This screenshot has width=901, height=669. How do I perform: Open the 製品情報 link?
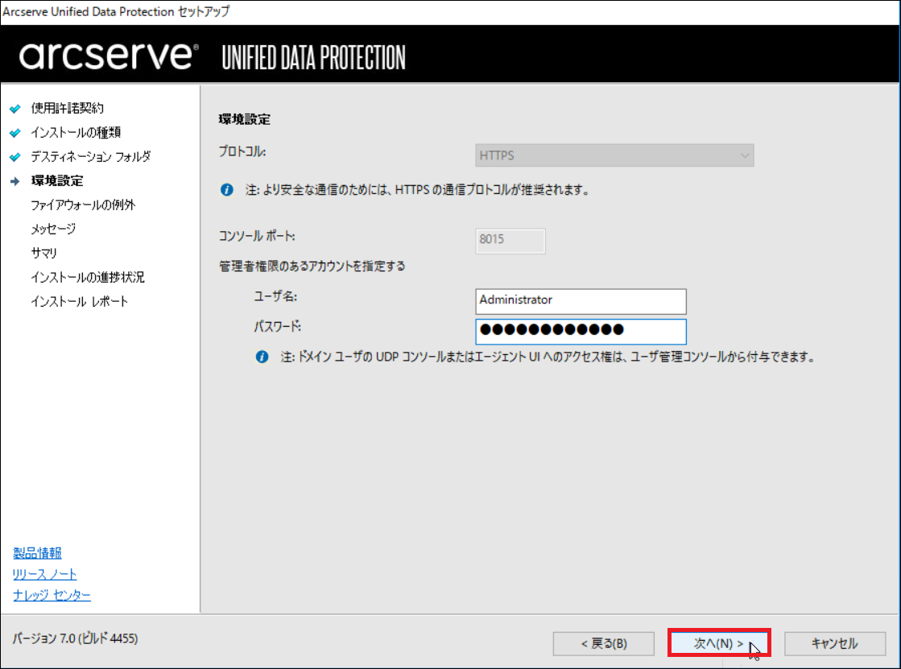coord(37,553)
